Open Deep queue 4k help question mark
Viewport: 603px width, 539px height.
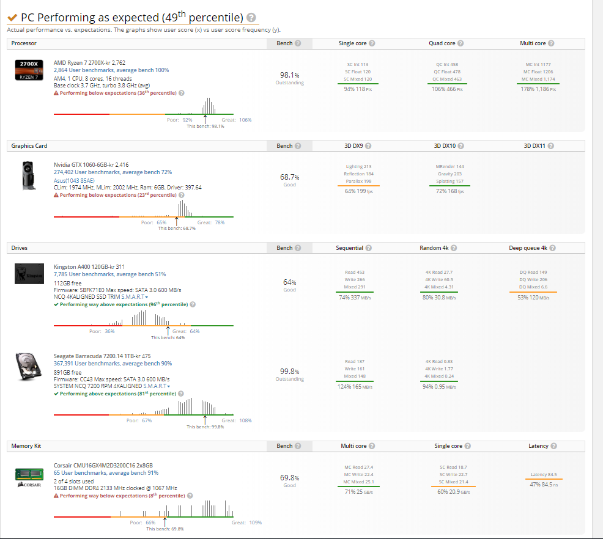553,248
